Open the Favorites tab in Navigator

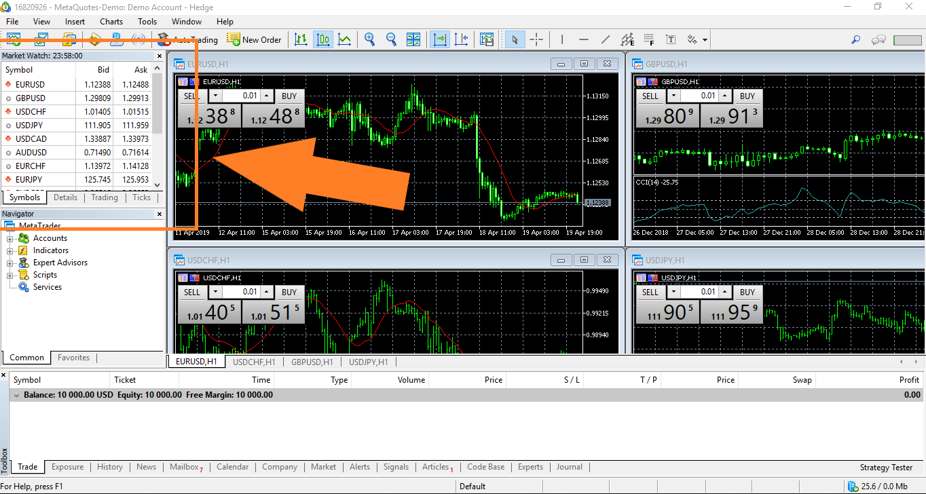coord(73,358)
